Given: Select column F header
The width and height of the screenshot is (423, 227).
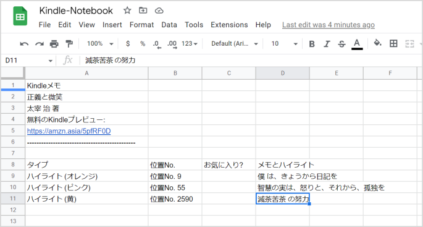Looking at the screenshot, I should (x=390, y=73).
